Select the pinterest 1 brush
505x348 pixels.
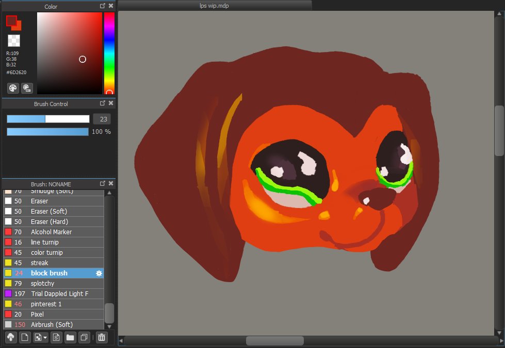[x=54, y=304]
